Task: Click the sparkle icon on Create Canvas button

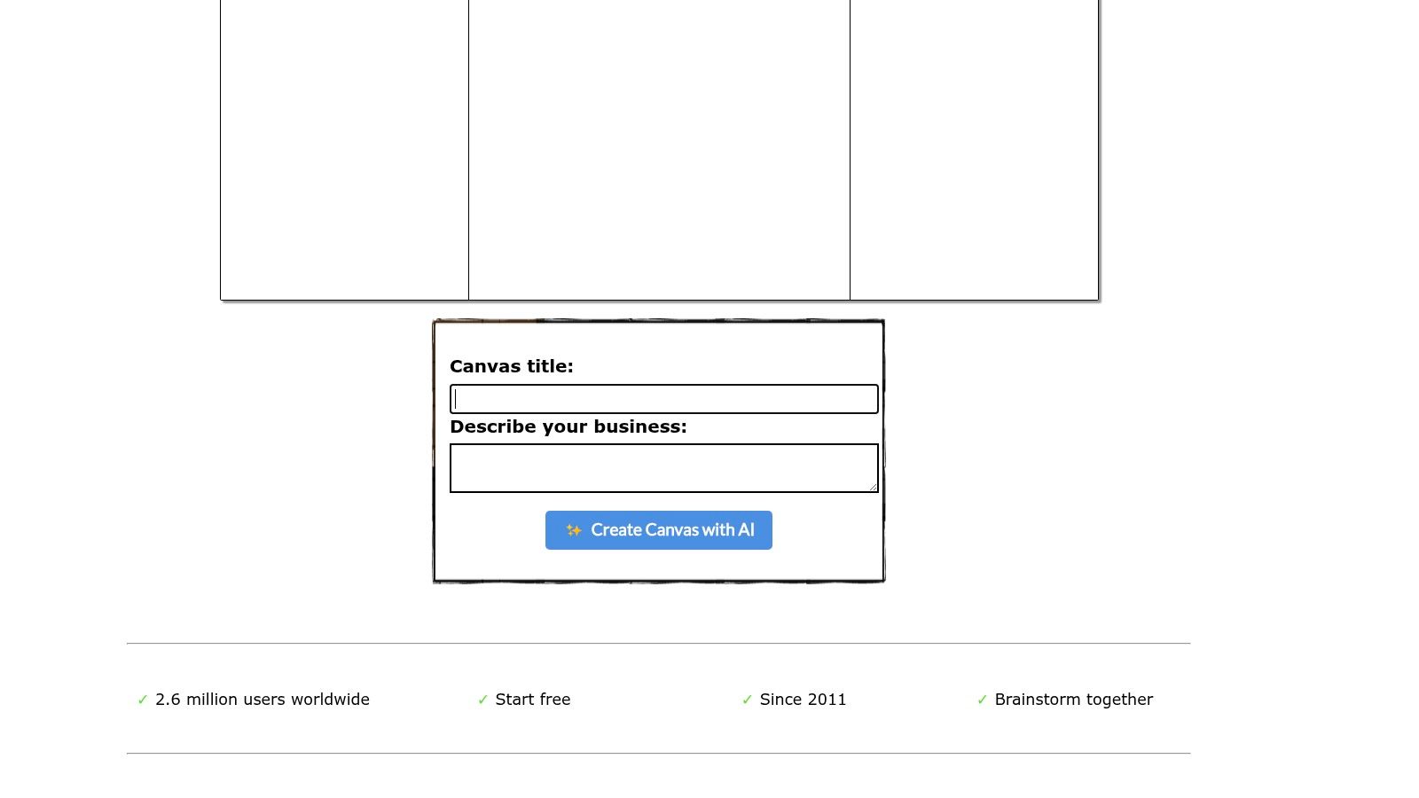Action: [574, 530]
